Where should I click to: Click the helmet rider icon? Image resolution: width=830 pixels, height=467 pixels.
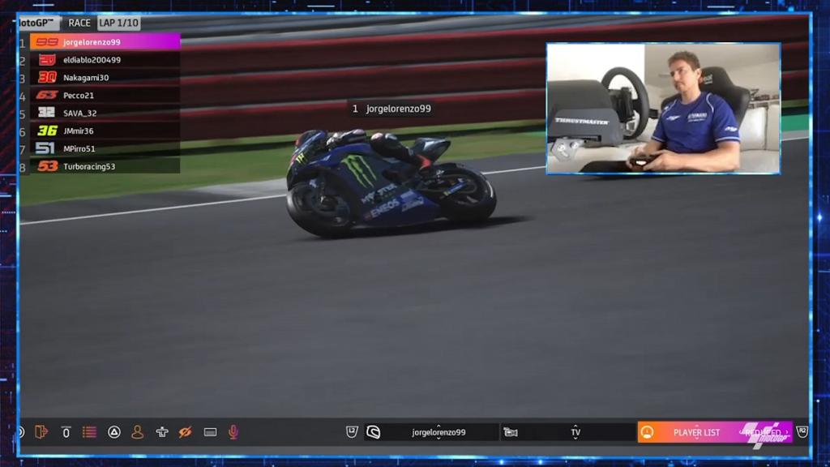tap(373, 432)
